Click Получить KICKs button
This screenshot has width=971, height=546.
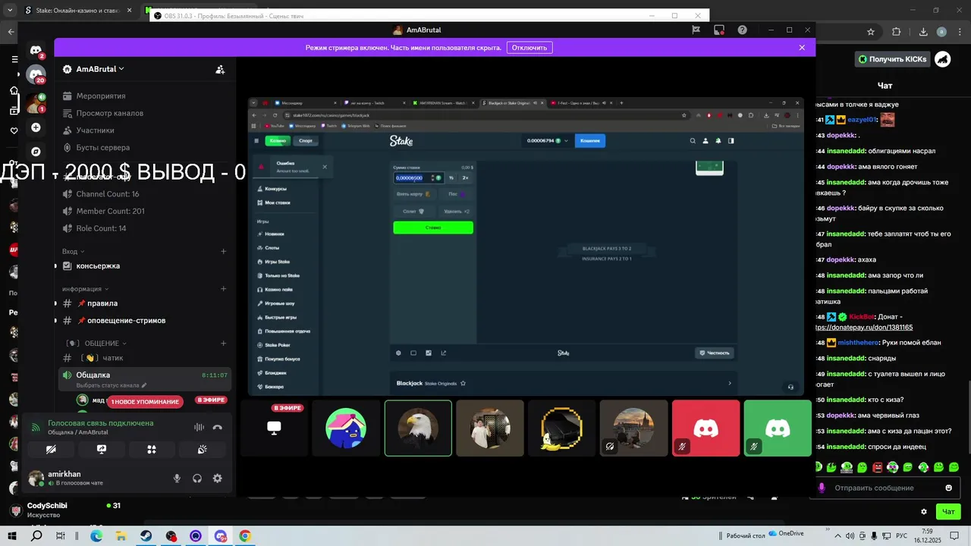tap(892, 58)
